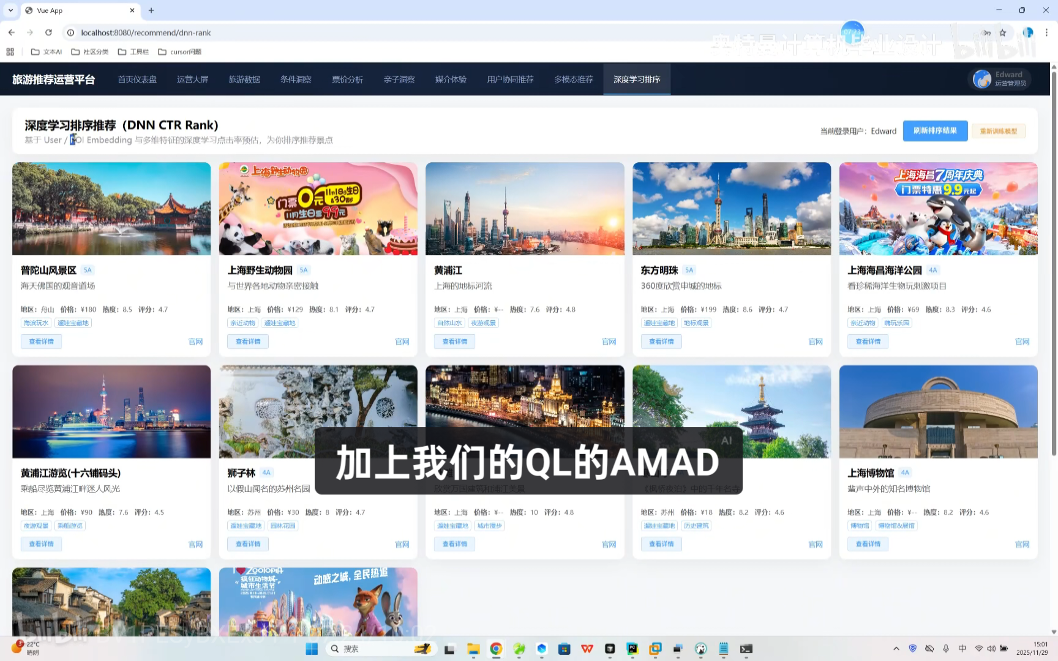The image size is (1058, 661).
Task: Open the apps grid in bookmarks bar
Action: point(10,51)
